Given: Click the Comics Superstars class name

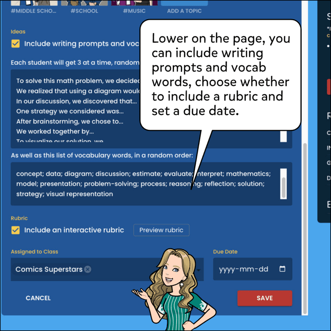Looking at the screenshot, I should point(49,269).
